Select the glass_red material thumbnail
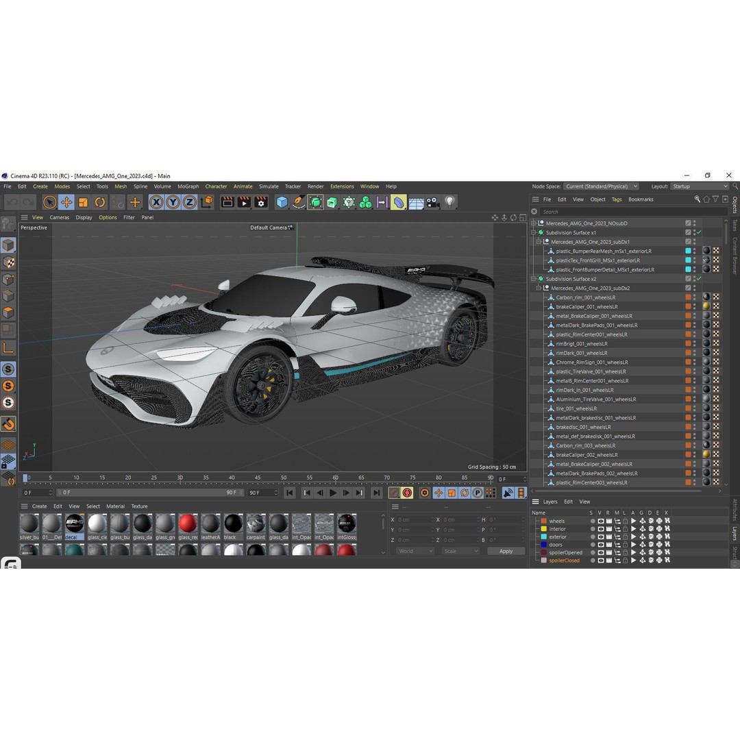Screen dimensions: 740x740 pos(187,524)
